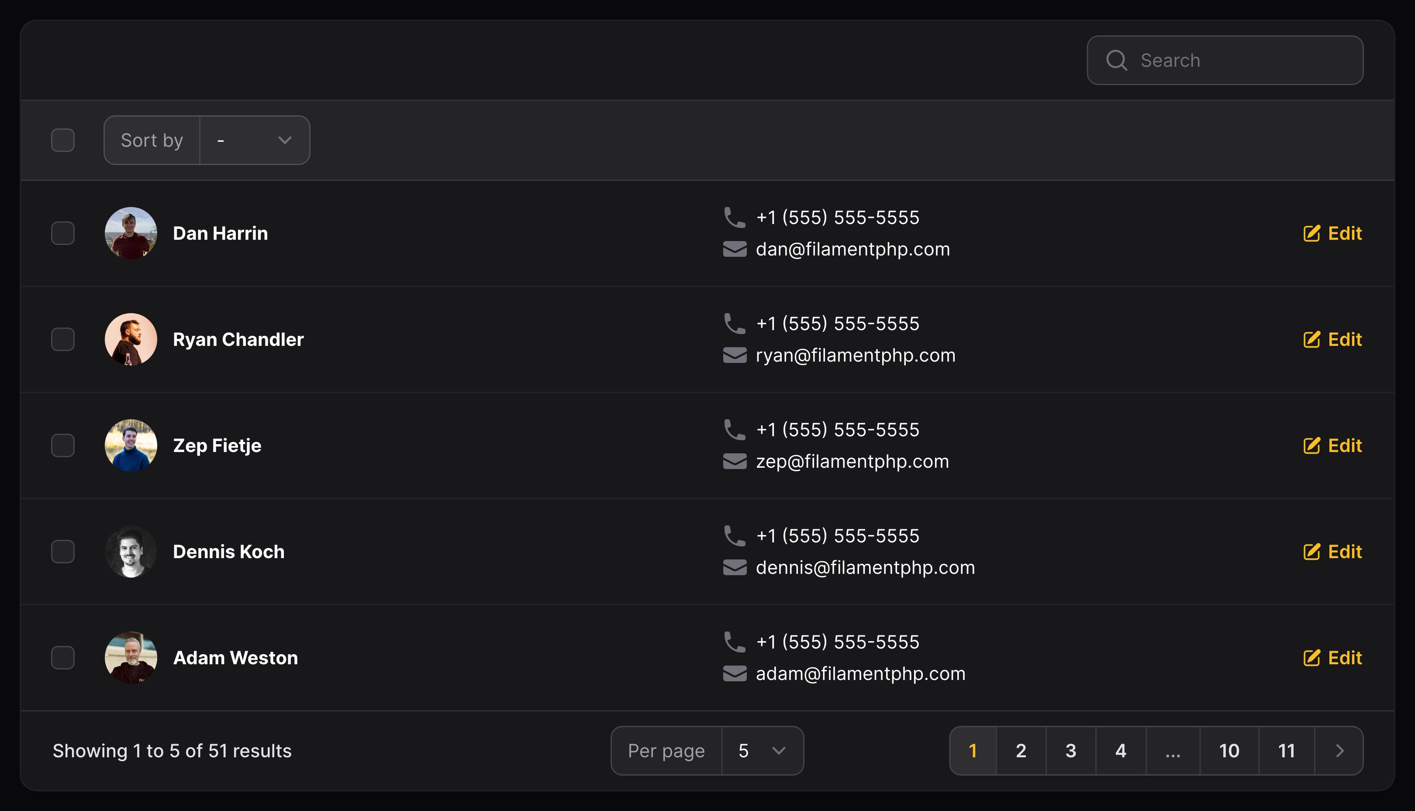1415x811 pixels.
Task: Select the Ryan Chandler row checkbox
Action: tap(63, 339)
